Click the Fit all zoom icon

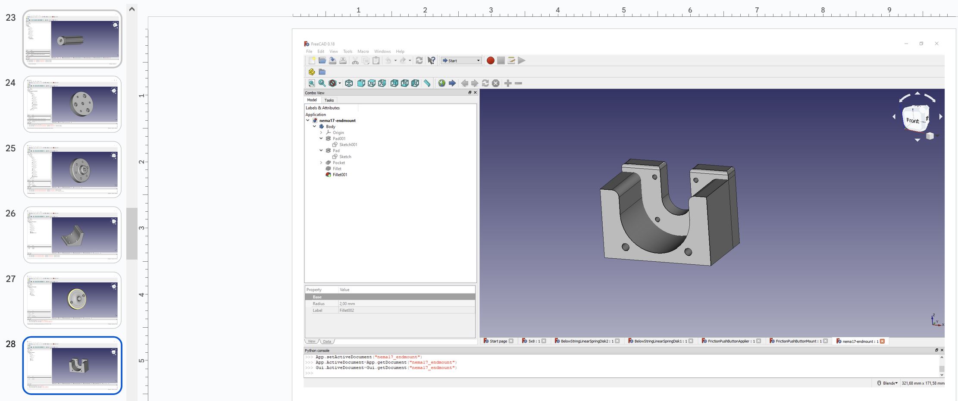[312, 83]
